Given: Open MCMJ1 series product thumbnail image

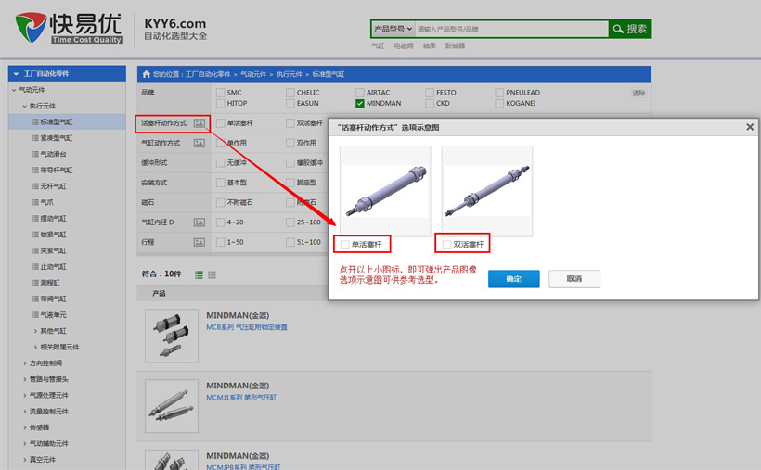Looking at the screenshot, I should click(172, 406).
